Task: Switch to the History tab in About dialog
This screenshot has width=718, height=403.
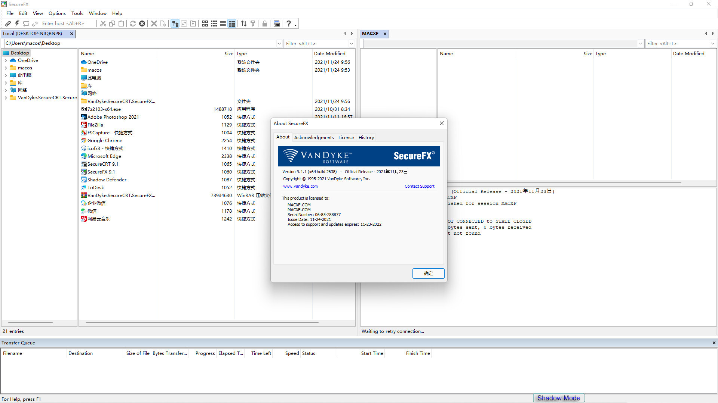Action: pyautogui.click(x=366, y=137)
